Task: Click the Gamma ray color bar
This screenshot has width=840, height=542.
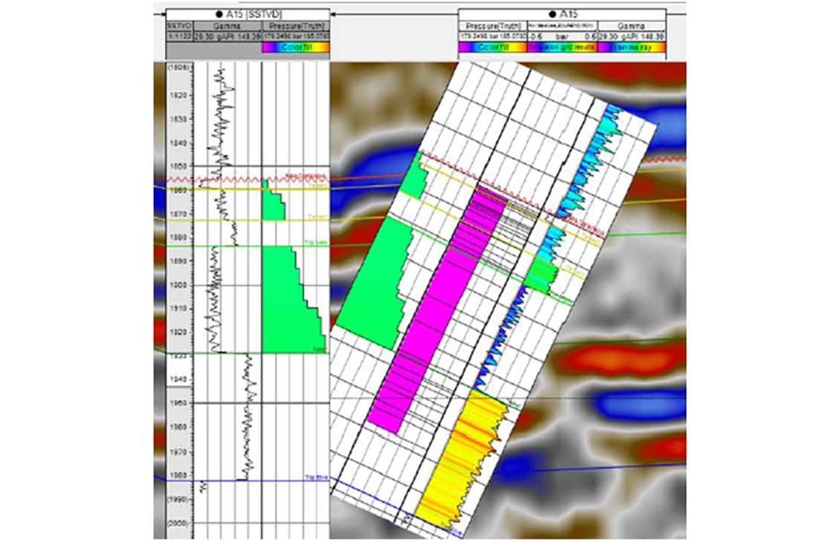Action: click(633, 47)
